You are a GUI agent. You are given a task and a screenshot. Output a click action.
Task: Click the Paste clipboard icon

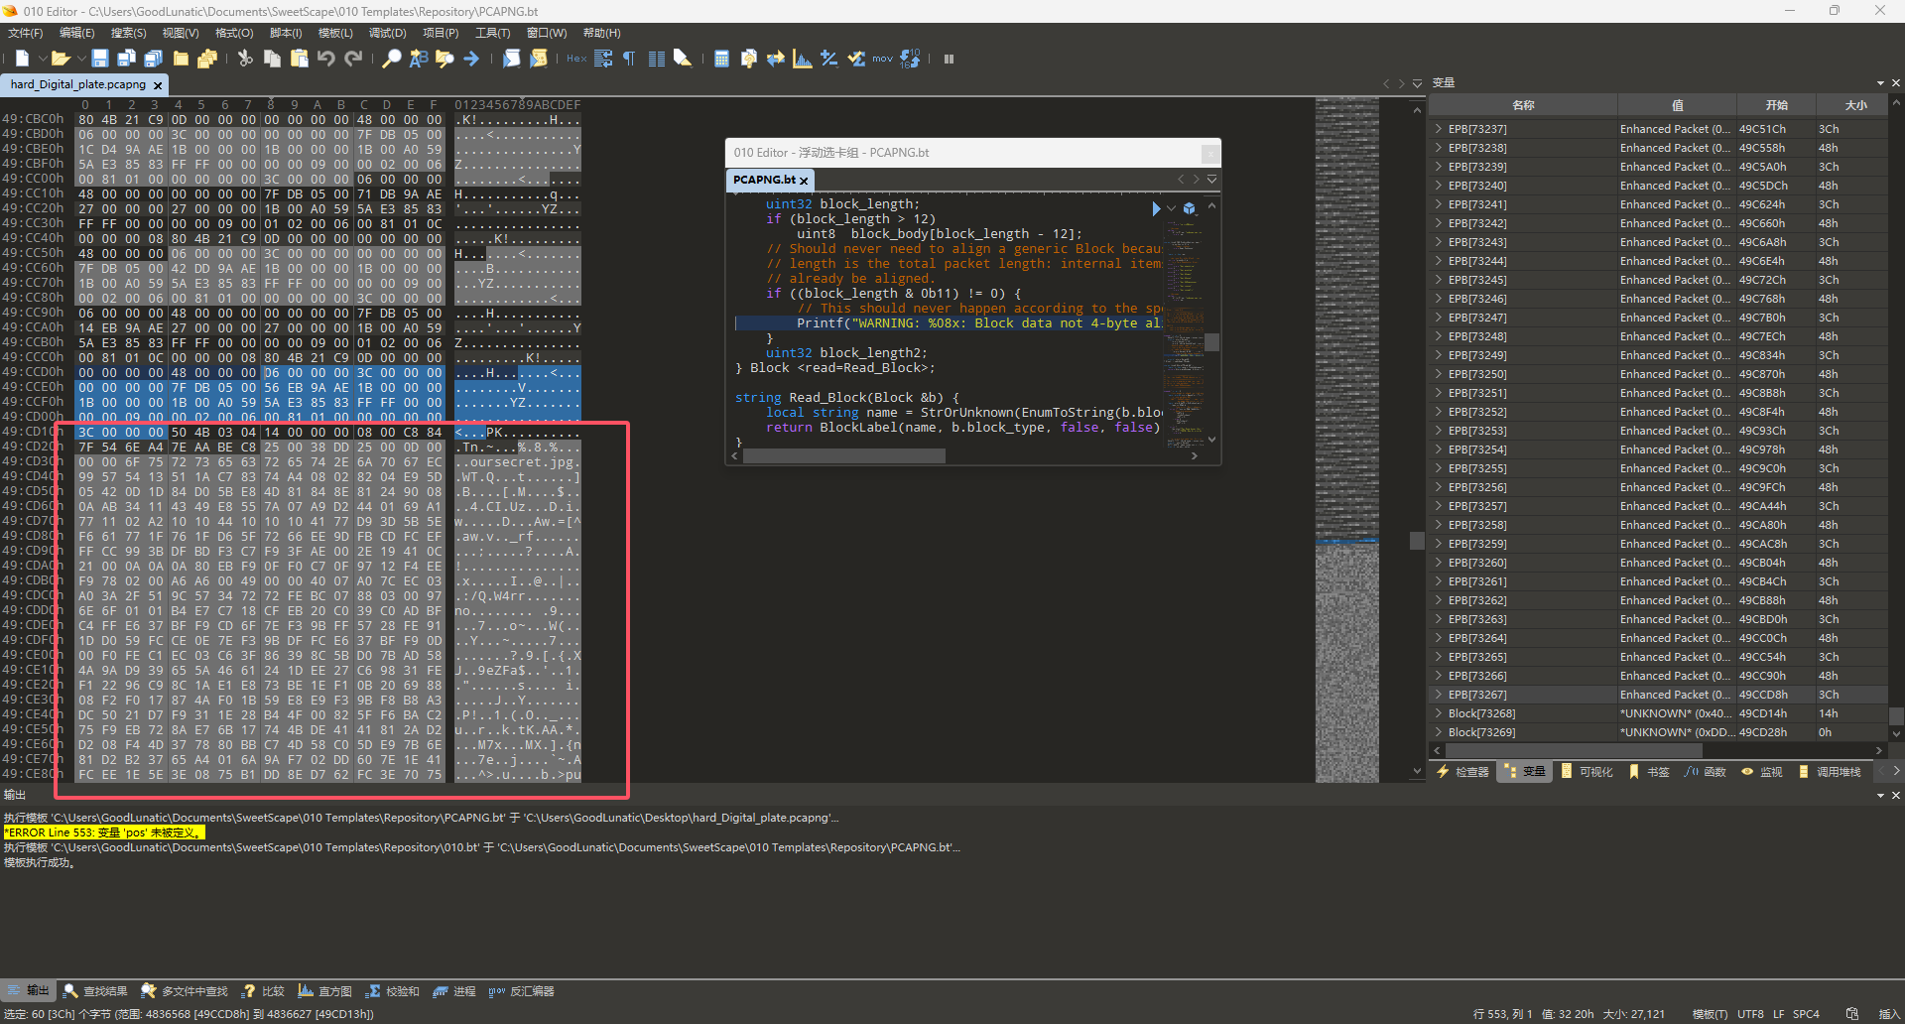pyautogui.click(x=299, y=59)
